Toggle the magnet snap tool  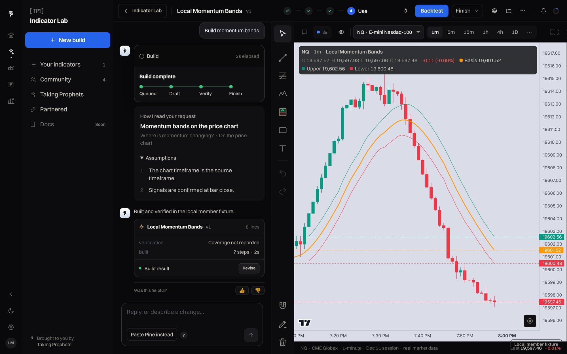point(283,305)
